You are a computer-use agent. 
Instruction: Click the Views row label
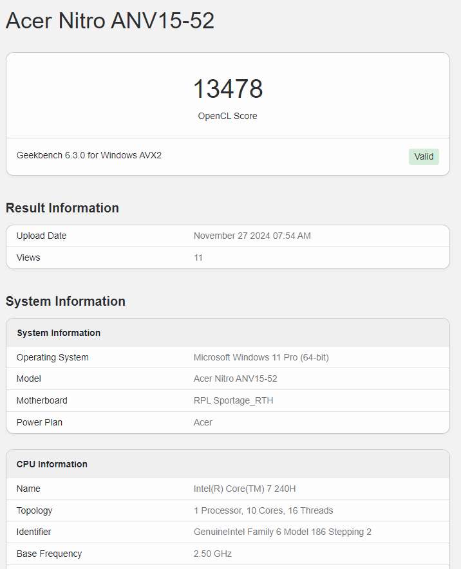coord(28,257)
